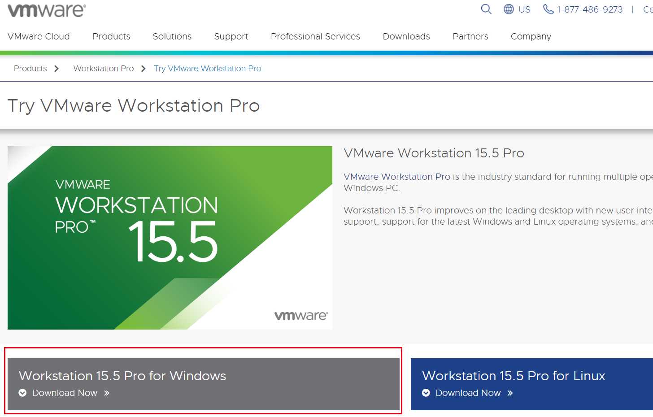
Task: Click double-chevron after Linux Download Now
Action: point(510,393)
